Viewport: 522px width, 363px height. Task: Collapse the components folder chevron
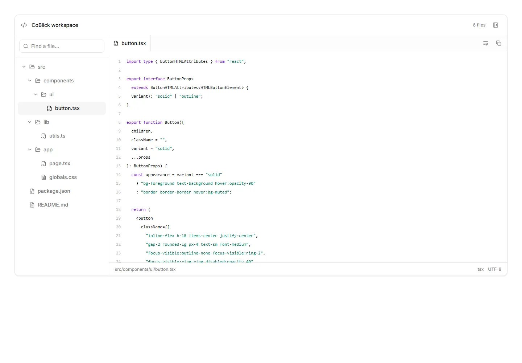coord(30,81)
